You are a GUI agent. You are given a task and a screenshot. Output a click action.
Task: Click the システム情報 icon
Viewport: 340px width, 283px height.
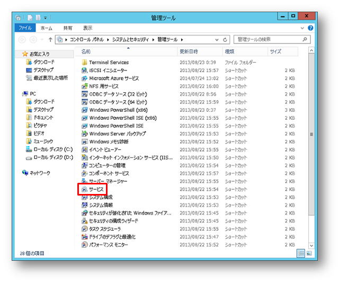pos(84,205)
